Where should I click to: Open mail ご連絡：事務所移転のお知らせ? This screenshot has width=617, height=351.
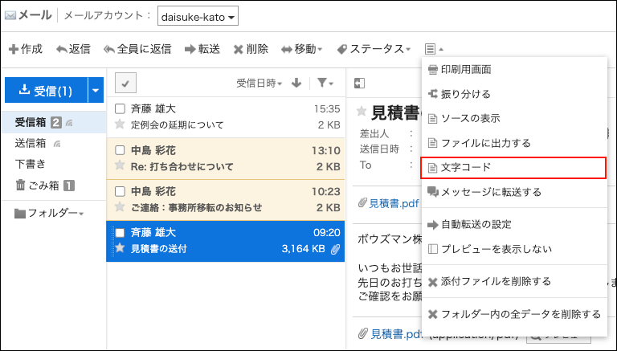click(226, 199)
